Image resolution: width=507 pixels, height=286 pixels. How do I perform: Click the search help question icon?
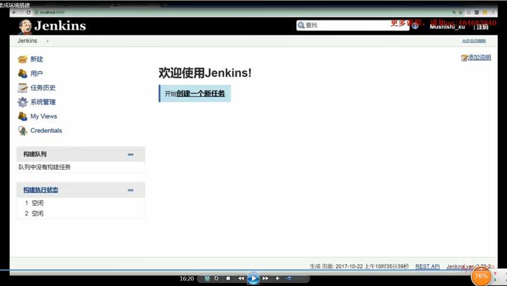415,25
